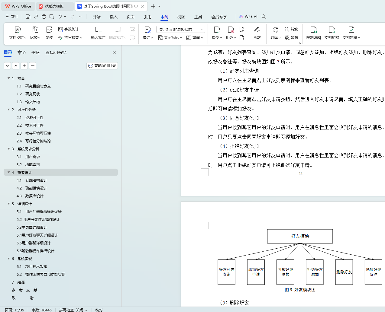Open the 审阅 pane dropdown in ribbon
The image size is (385, 312).
(195, 38)
